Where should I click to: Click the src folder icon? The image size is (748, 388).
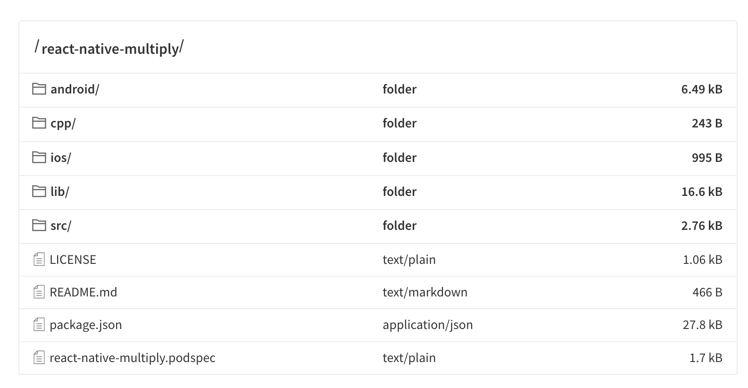click(x=39, y=226)
